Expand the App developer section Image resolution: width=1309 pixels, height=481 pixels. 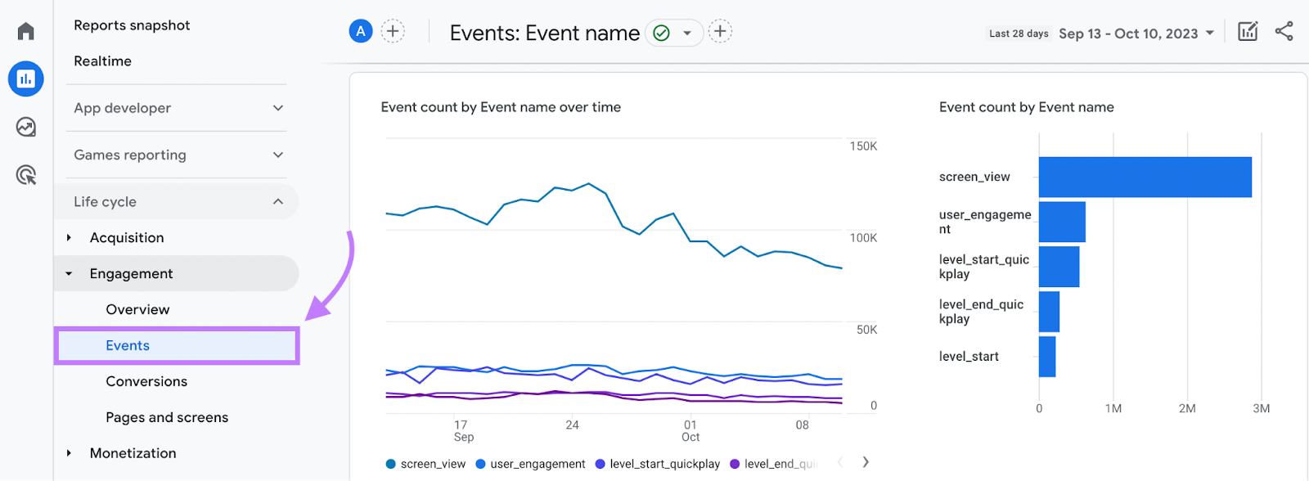(178, 108)
